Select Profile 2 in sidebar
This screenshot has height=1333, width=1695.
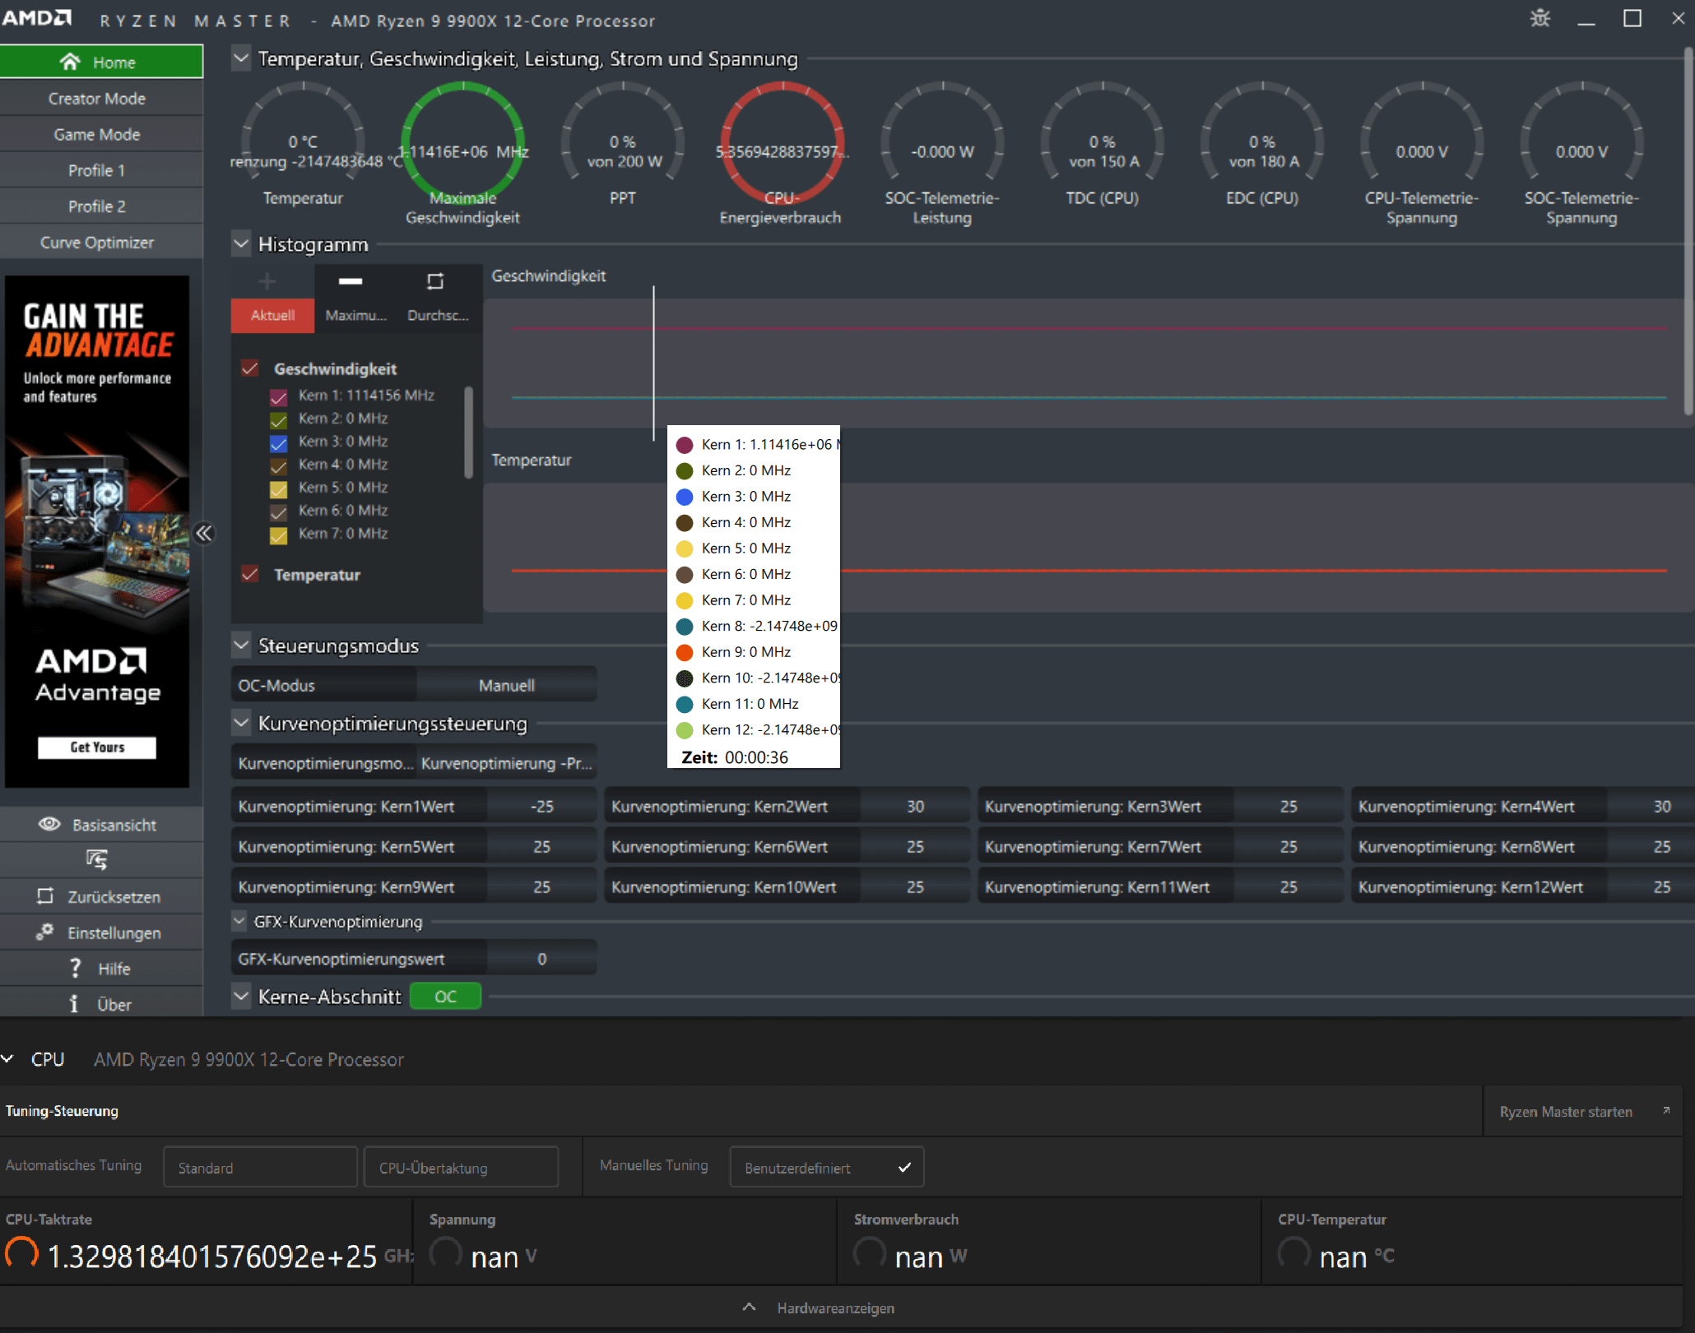point(101,206)
